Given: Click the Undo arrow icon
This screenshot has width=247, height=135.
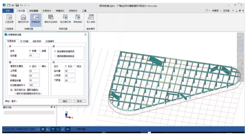Looking at the screenshot, I should pos(21,5).
